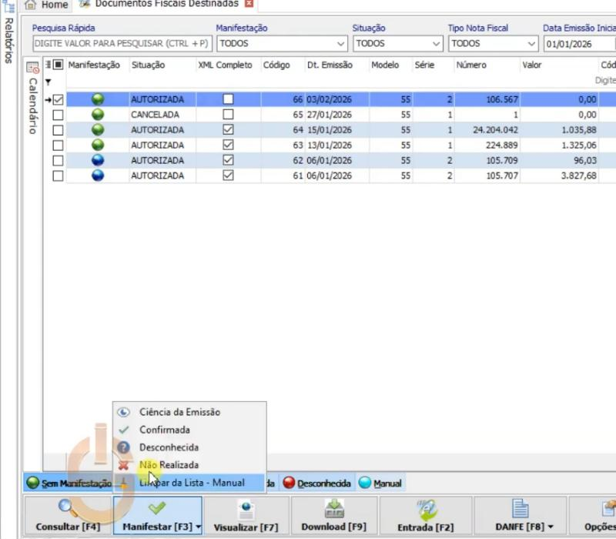Click the Sem Manifestação green legend indicator
The width and height of the screenshot is (616, 539).
pyautogui.click(x=32, y=483)
